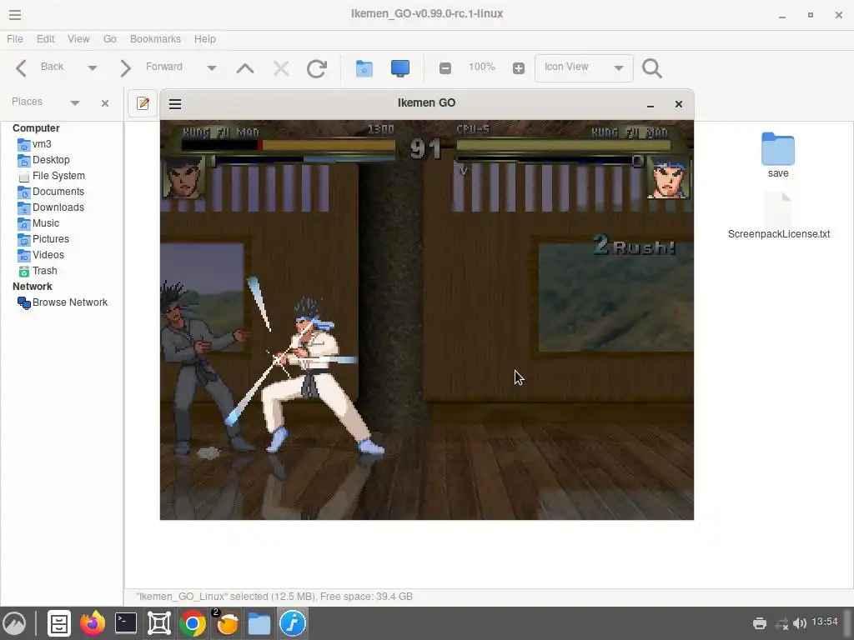Minimize the Ikemen GO game window
This screenshot has width=854, height=640.
[x=650, y=104]
